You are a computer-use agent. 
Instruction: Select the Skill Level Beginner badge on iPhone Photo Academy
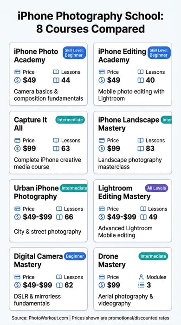74,53
